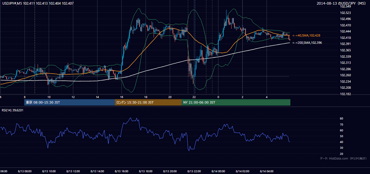Screen dimensions: 370x174
Task: Click hour tick 14 on price chart axis
Action: [97, 97]
